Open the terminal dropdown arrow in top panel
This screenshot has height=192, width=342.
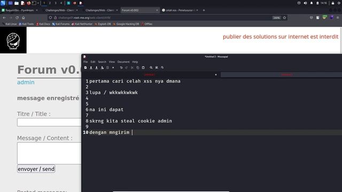coord(38,3)
